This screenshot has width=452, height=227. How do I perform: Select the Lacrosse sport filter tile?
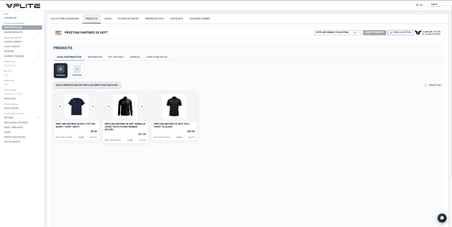pyautogui.click(x=77, y=71)
